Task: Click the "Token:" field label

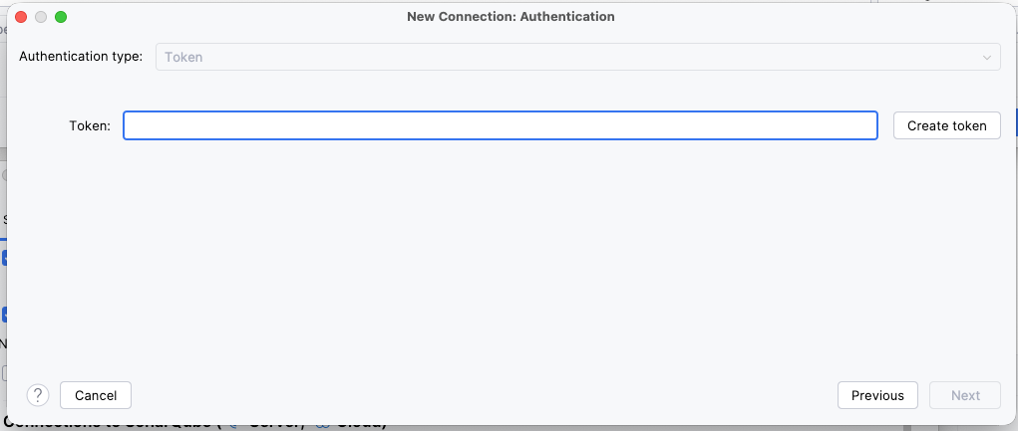Action: 90,125
